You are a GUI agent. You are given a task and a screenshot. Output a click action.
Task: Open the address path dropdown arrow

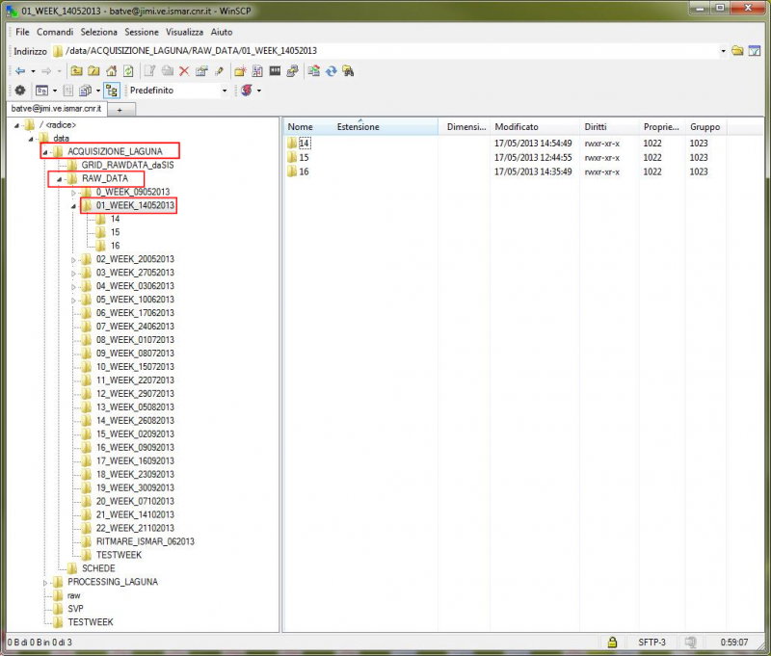[x=724, y=51]
